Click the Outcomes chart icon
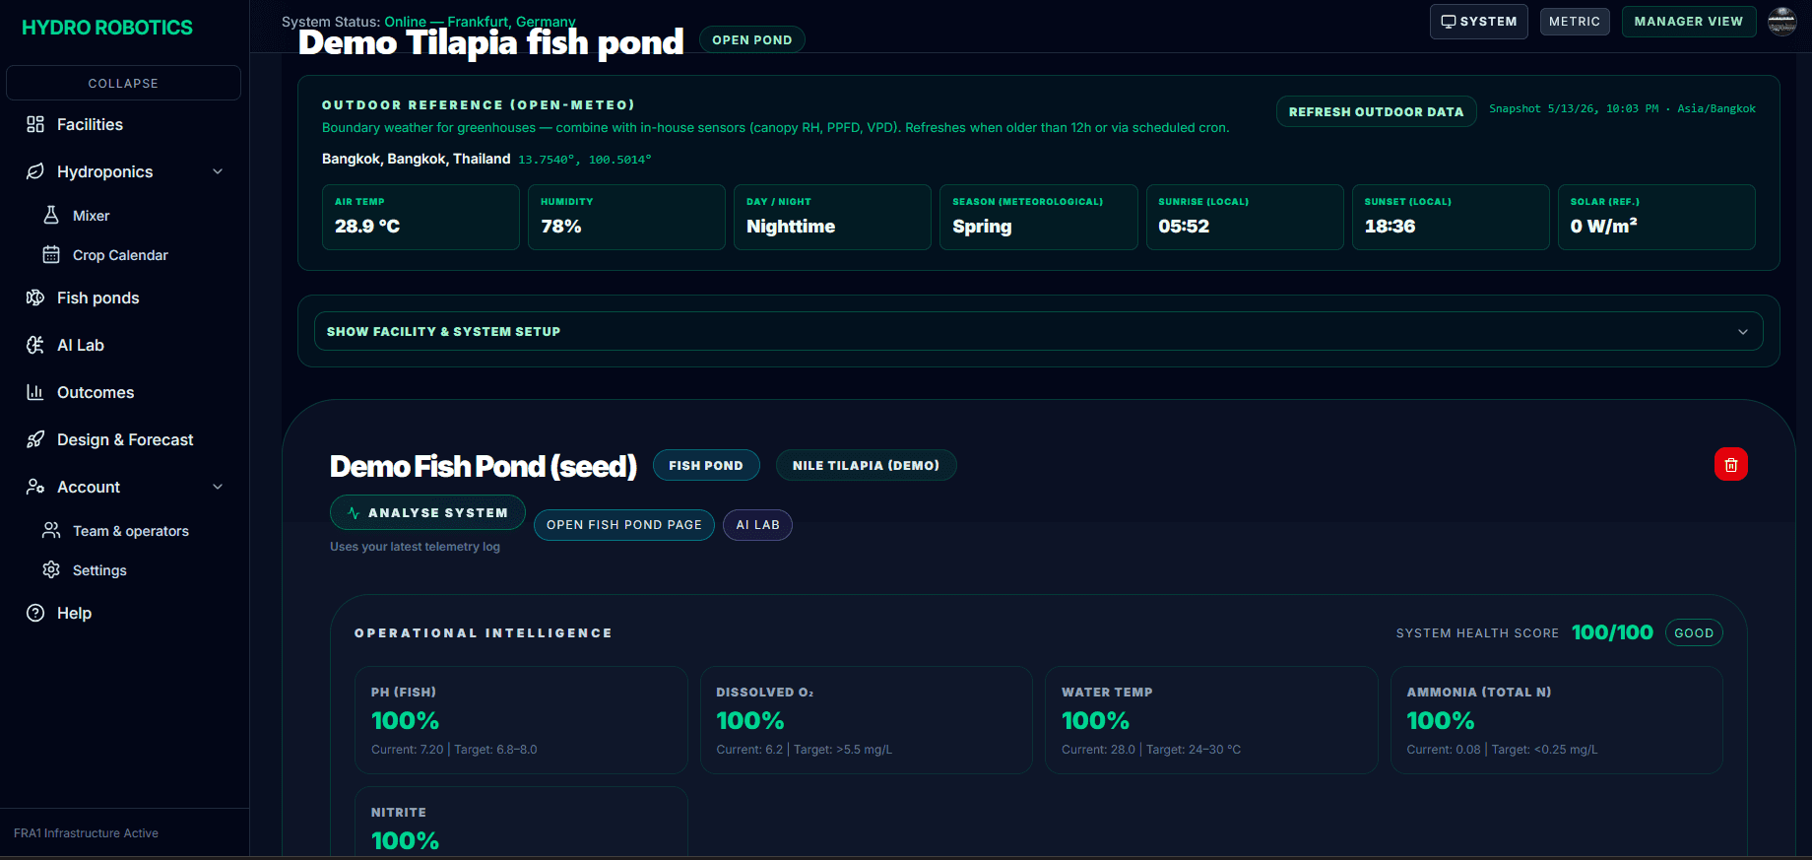This screenshot has height=860, width=1812. click(35, 392)
